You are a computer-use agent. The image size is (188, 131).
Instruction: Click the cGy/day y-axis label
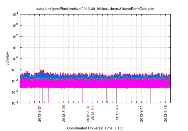[7, 58]
